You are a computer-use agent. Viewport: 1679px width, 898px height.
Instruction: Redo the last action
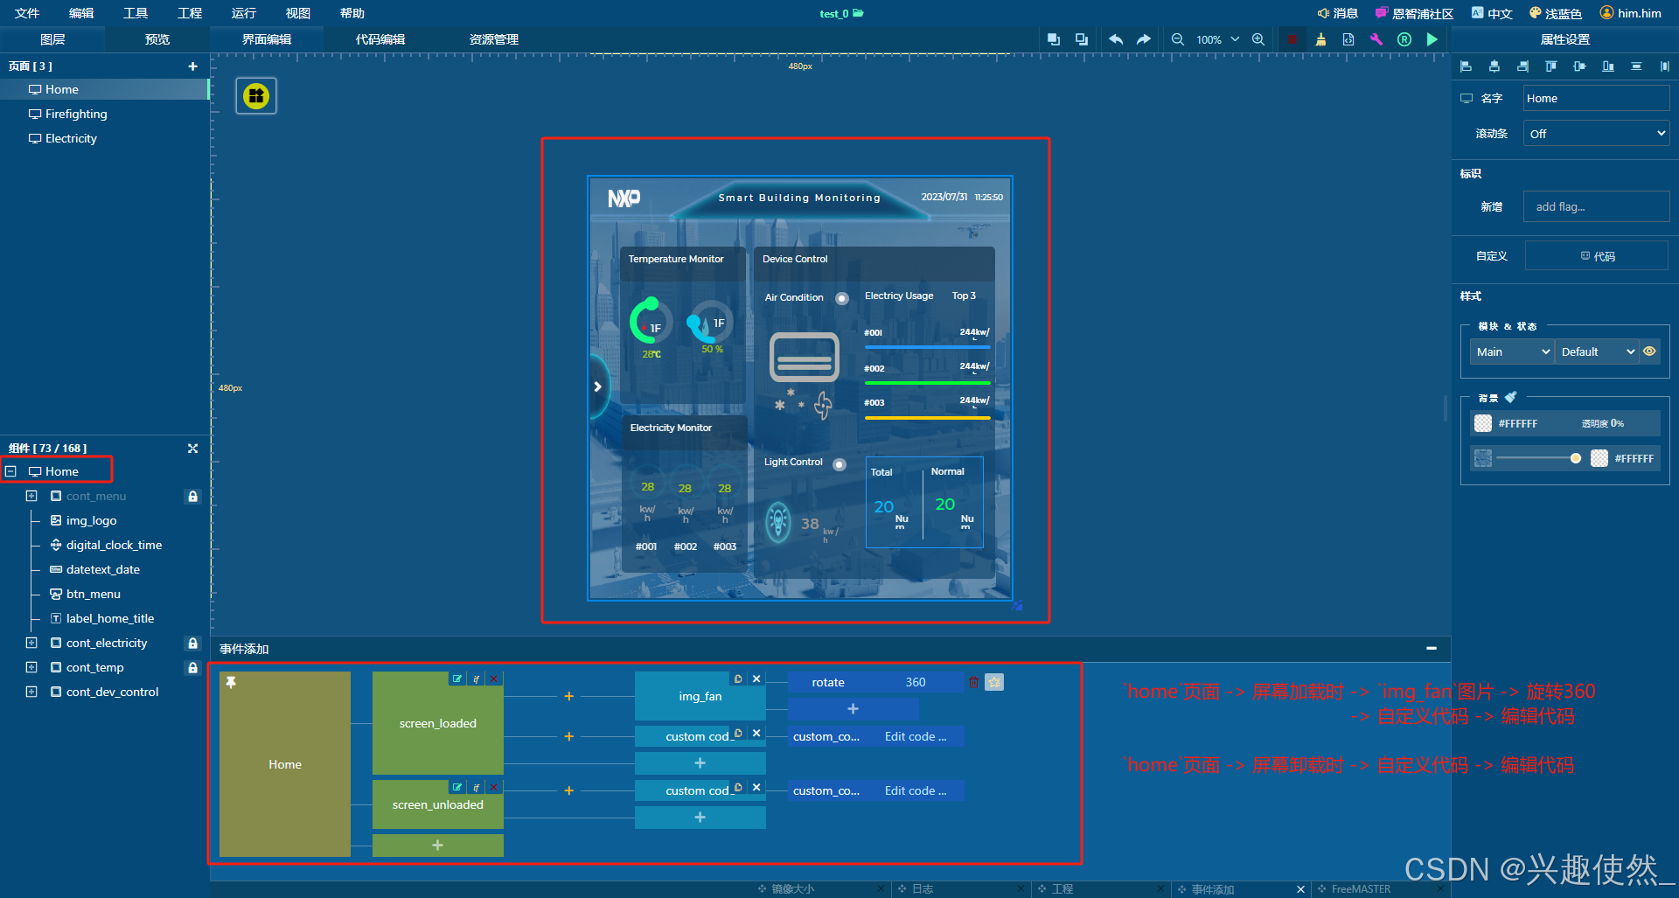tap(1144, 39)
